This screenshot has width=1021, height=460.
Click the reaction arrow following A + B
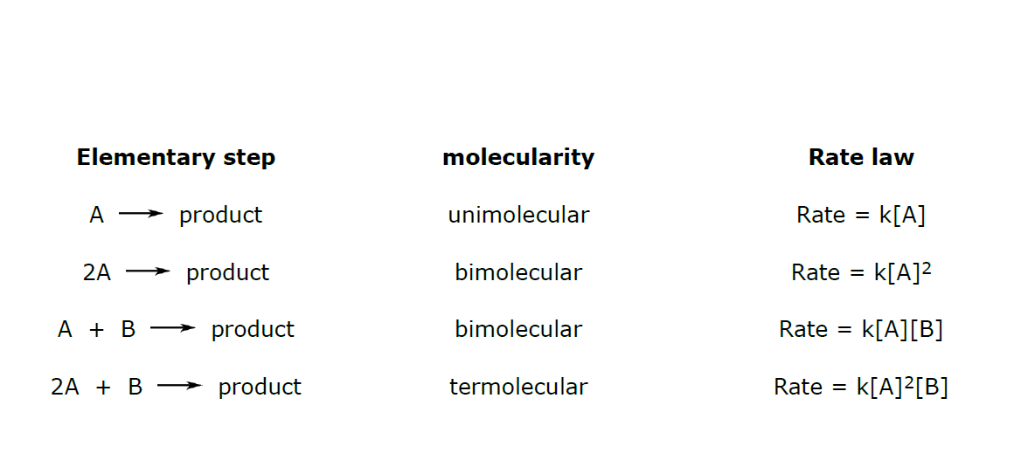point(172,329)
